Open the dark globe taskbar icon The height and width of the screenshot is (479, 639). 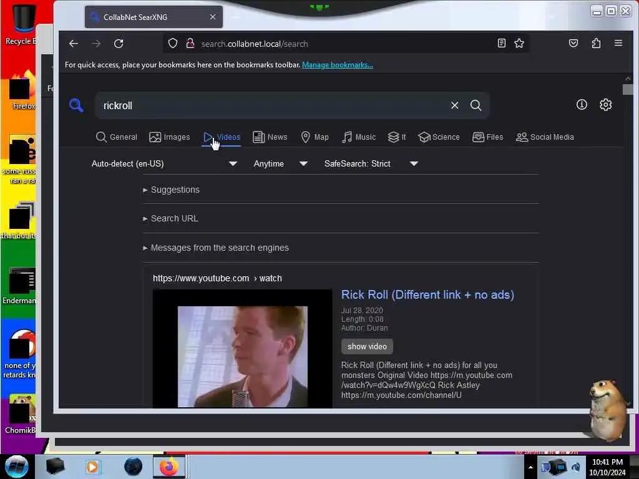click(134, 467)
